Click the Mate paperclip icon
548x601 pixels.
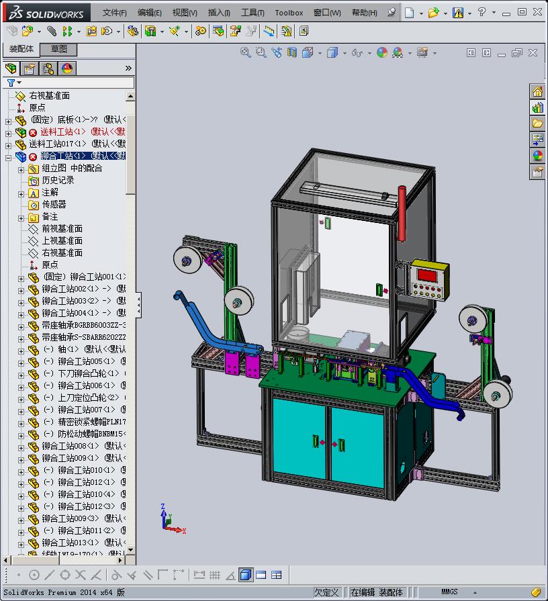pos(52,31)
